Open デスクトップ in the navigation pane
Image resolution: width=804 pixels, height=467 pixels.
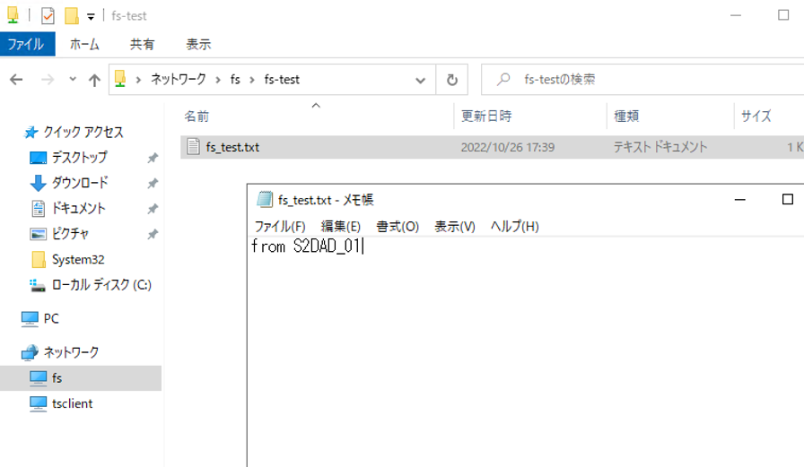point(80,157)
